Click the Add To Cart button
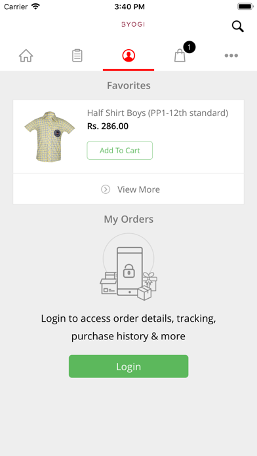The image size is (257, 456). tap(119, 150)
